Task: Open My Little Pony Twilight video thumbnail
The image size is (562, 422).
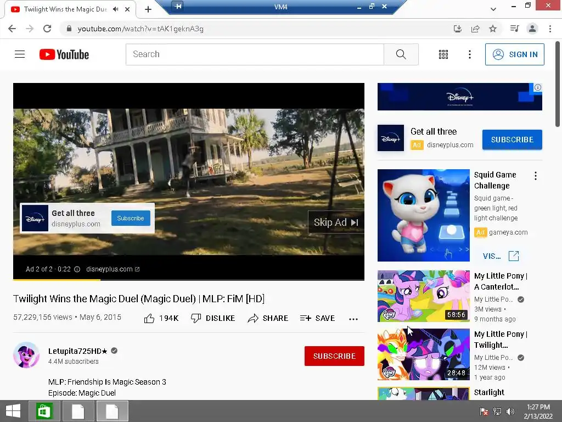Action: (423, 354)
